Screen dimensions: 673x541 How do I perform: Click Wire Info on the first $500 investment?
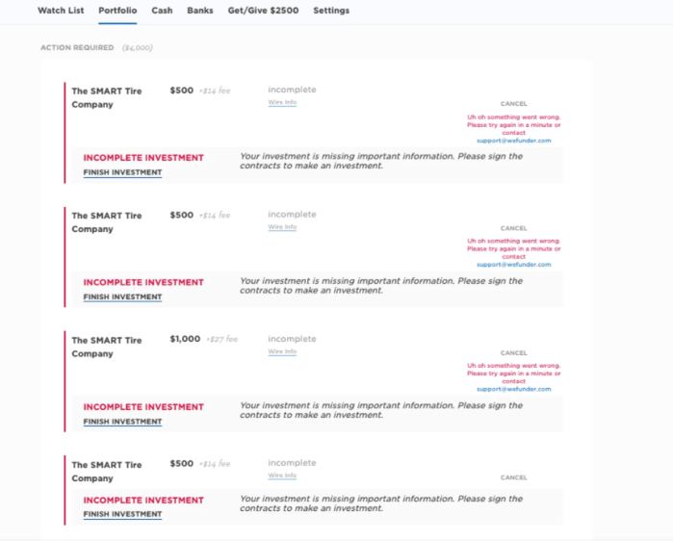[282, 102]
